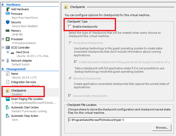Click the Smart Paging File Location icon
Image resolution: width=176 pixels, height=136 pixels.
coord(8,99)
